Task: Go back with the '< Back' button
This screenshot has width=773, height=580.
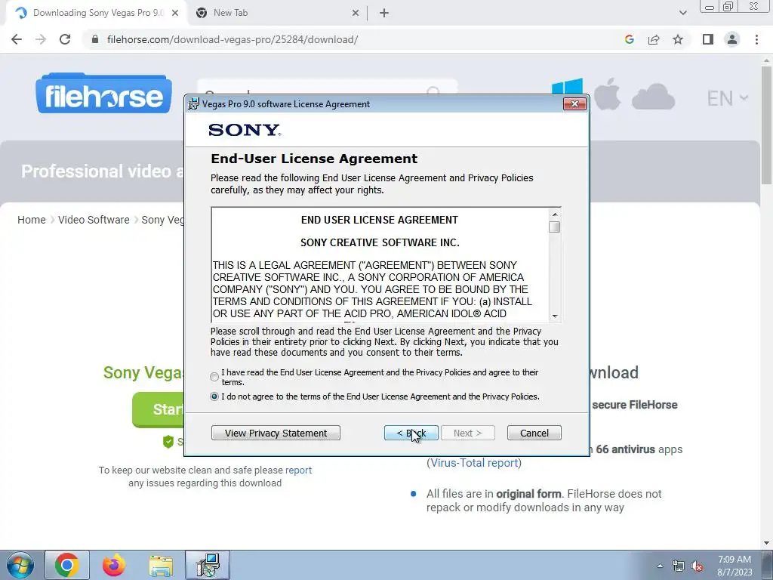Action: click(x=411, y=433)
